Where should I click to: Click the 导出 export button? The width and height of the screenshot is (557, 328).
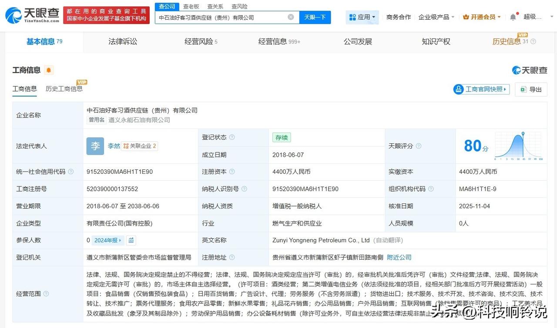coord(531,89)
